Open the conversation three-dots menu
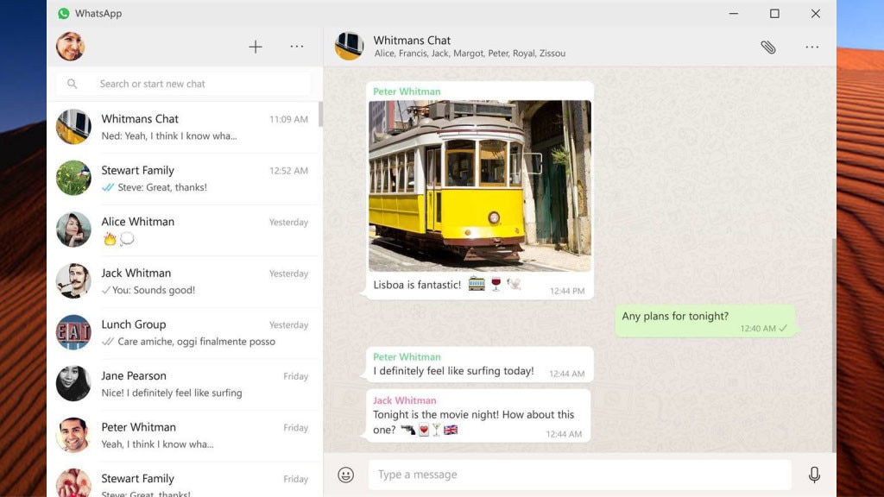The width and height of the screenshot is (884, 497). pyautogui.click(x=811, y=47)
